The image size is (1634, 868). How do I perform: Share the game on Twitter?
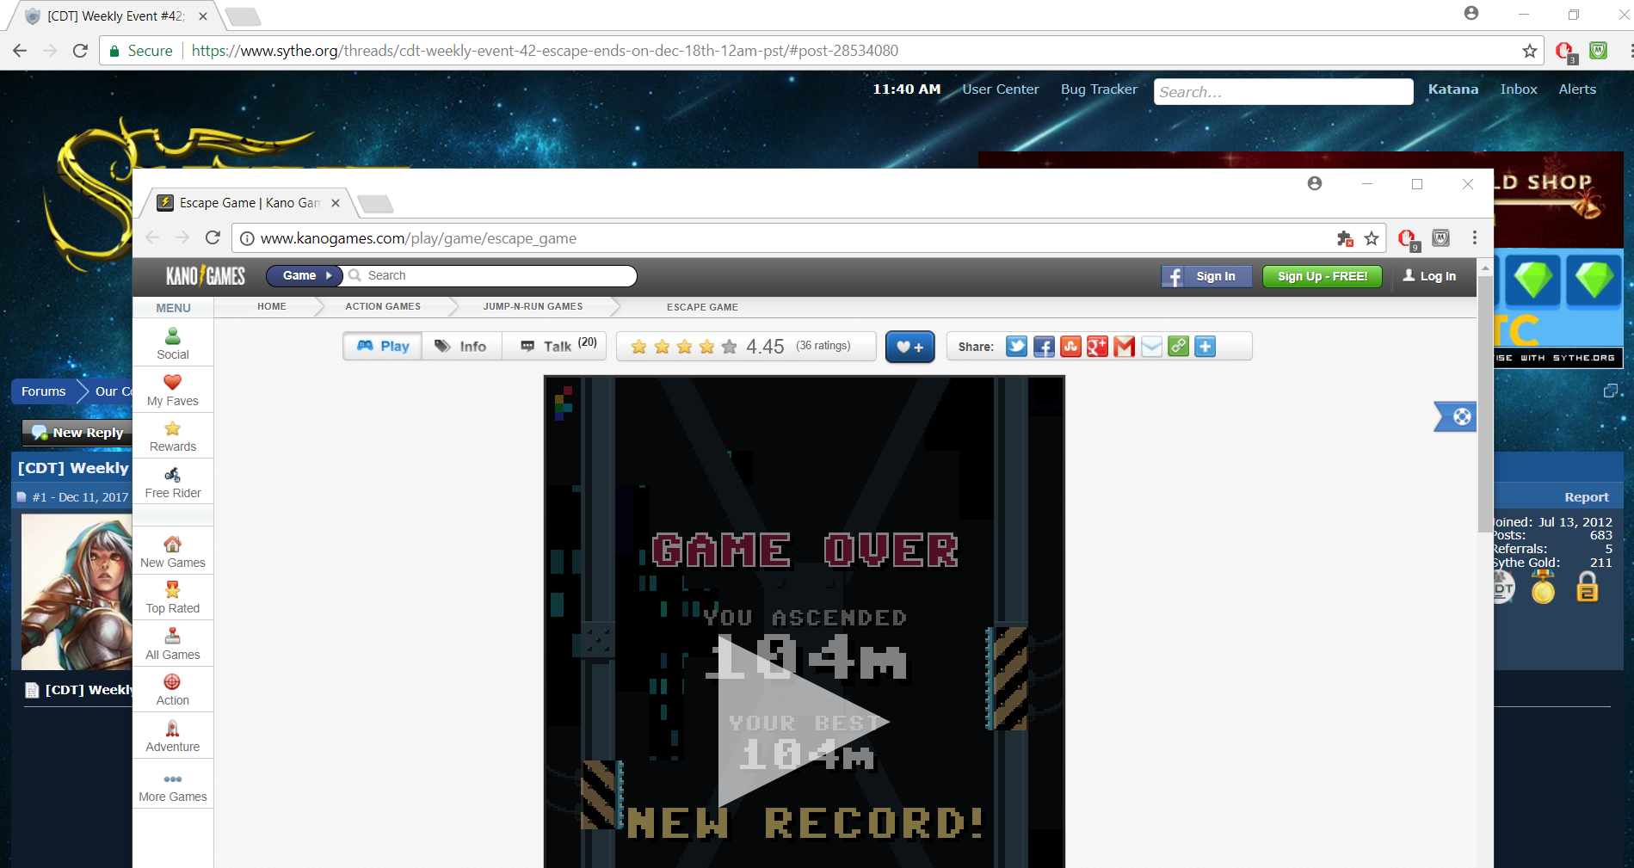[x=1016, y=347]
